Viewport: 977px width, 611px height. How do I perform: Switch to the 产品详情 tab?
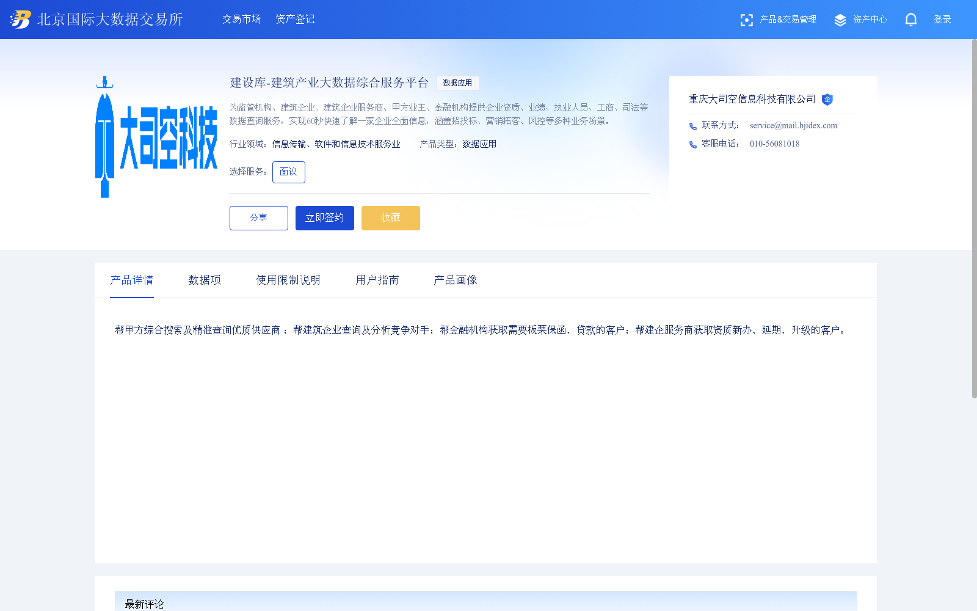coord(132,280)
